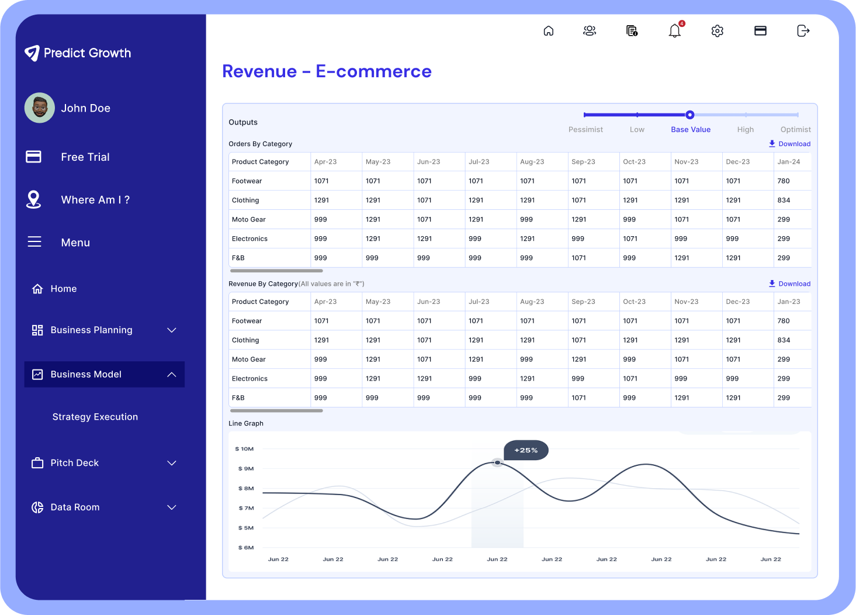856x615 pixels.
Task: Collapse the Business Model section
Action: 172,375
